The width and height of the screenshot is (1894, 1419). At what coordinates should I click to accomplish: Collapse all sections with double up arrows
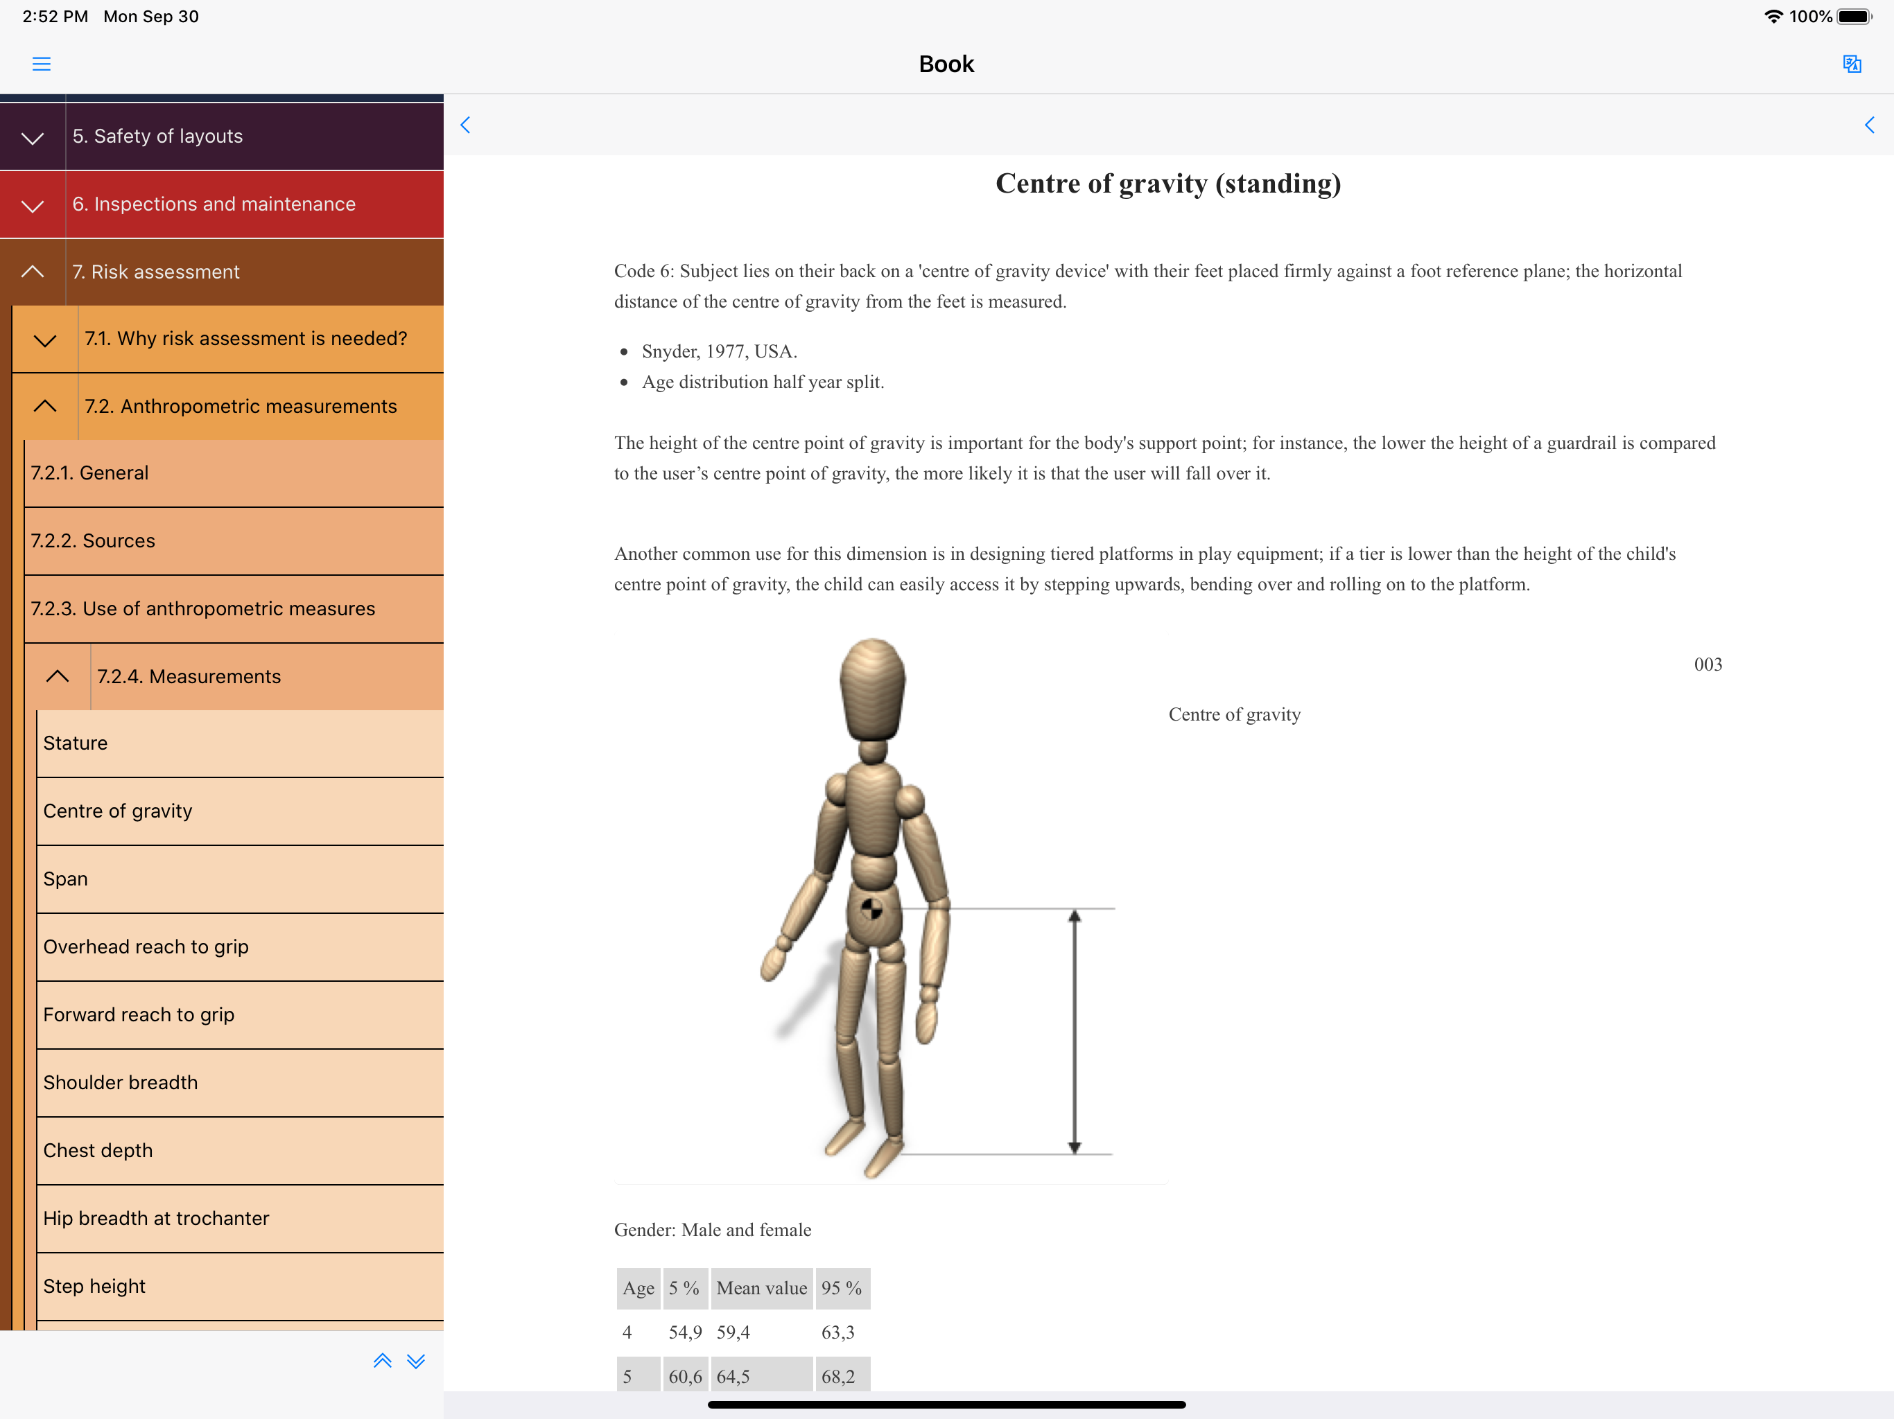[x=383, y=1361]
